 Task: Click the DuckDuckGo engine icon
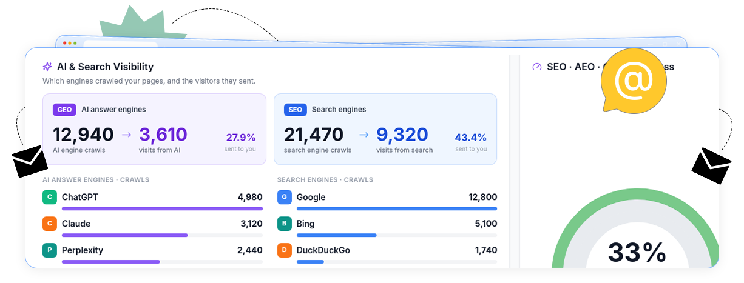point(284,250)
